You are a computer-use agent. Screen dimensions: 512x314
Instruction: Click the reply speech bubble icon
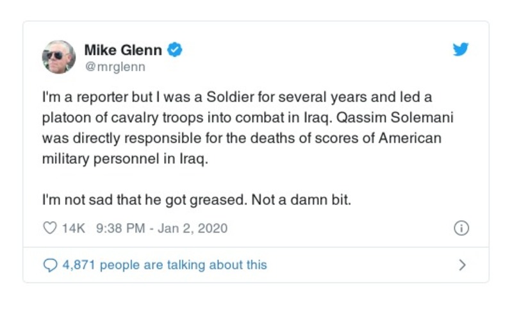(x=50, y=265)
